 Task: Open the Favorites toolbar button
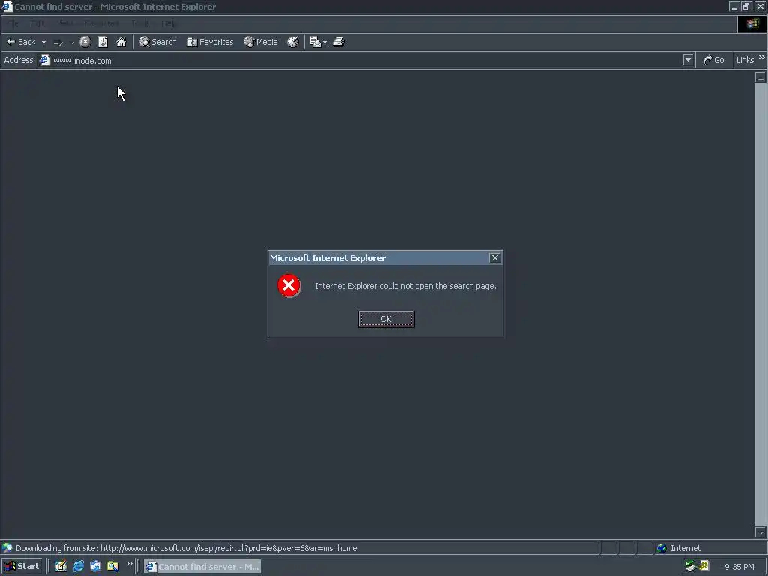(x=210, y=42)
